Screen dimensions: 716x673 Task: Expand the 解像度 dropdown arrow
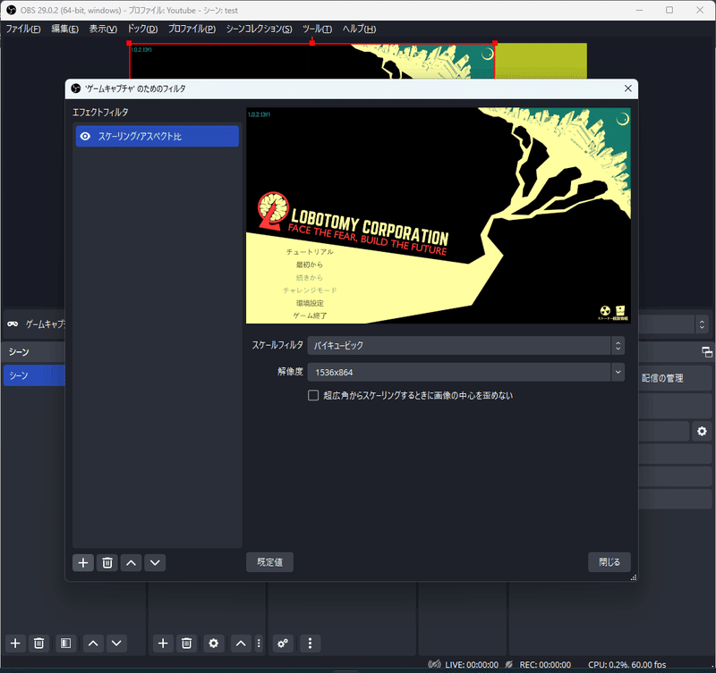pos(618,372)
